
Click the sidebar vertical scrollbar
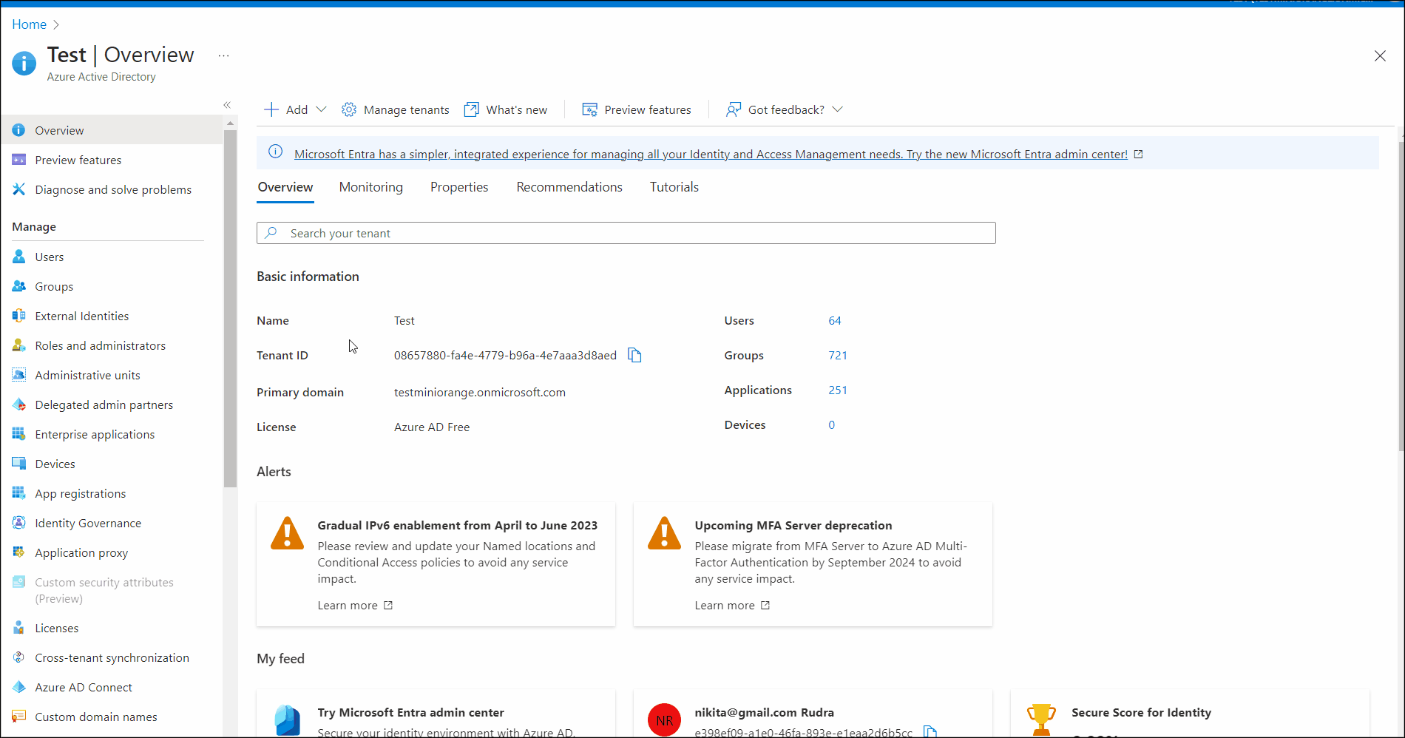230,311
